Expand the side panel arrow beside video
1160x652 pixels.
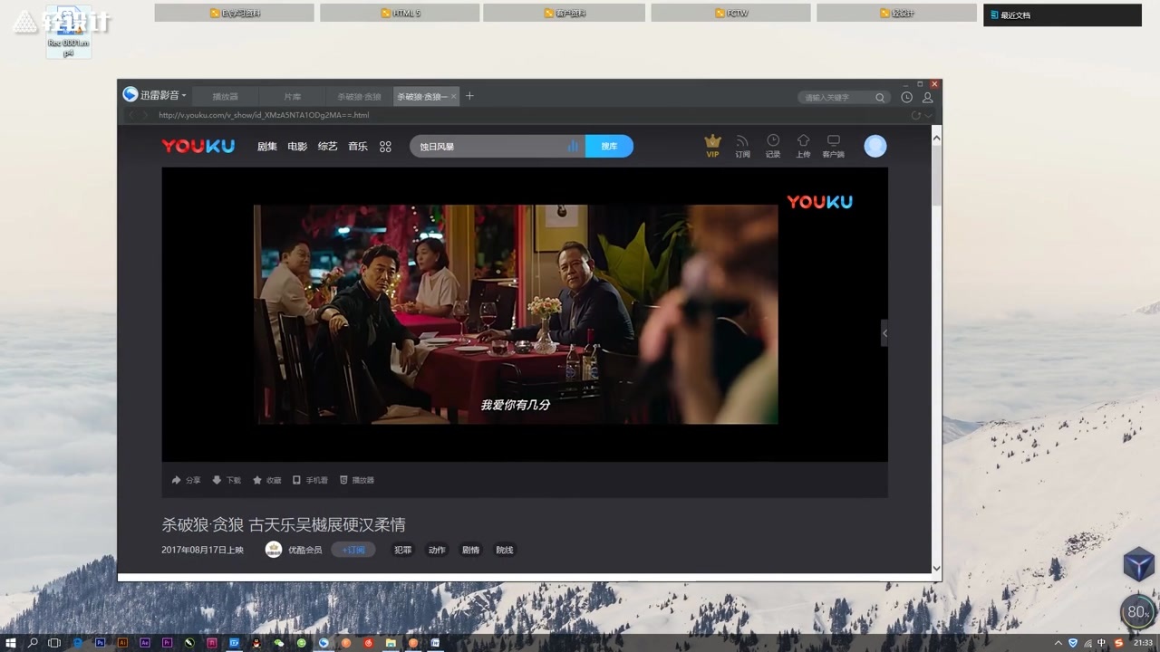[x=884, y=333]
